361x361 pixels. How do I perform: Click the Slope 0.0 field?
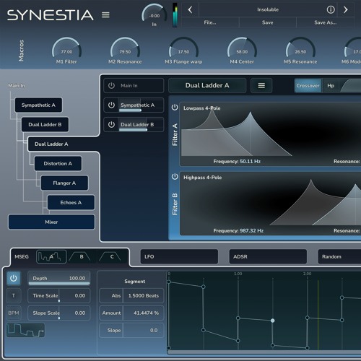(131, 330)
